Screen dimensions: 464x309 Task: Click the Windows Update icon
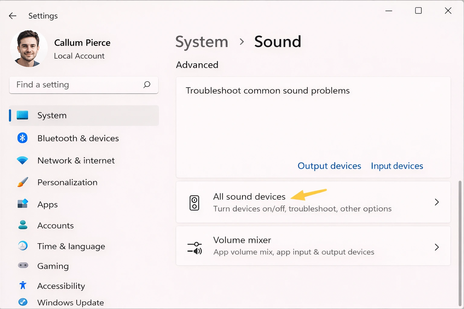tap(22, 302)
